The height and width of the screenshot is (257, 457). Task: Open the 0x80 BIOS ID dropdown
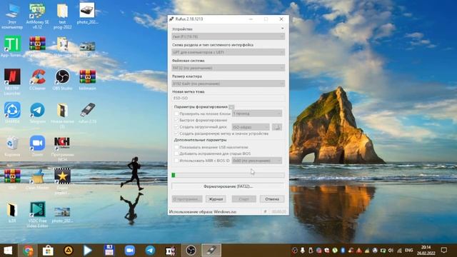click(x=257, y=161)
